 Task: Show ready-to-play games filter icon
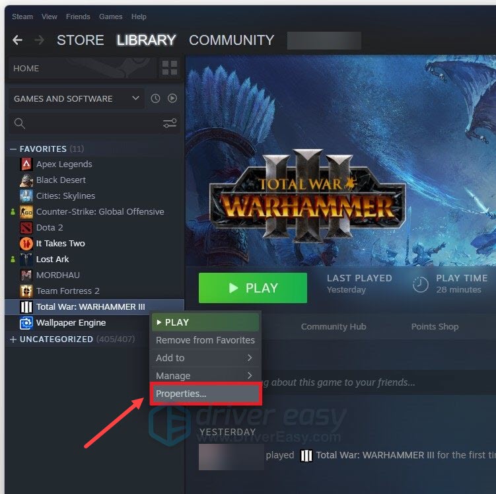pyautogui.click(x=172, y=98)
